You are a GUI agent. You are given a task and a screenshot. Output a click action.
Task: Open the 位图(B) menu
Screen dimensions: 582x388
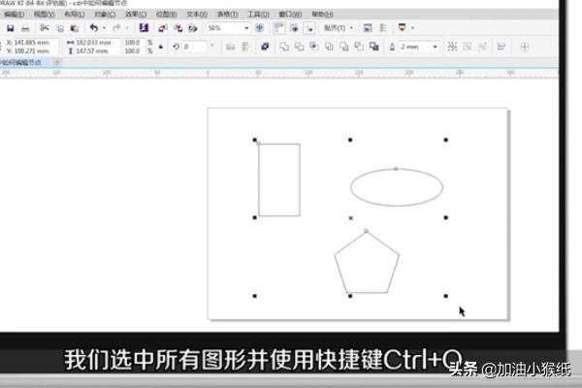pyautogui.click(x=166, y=15)
